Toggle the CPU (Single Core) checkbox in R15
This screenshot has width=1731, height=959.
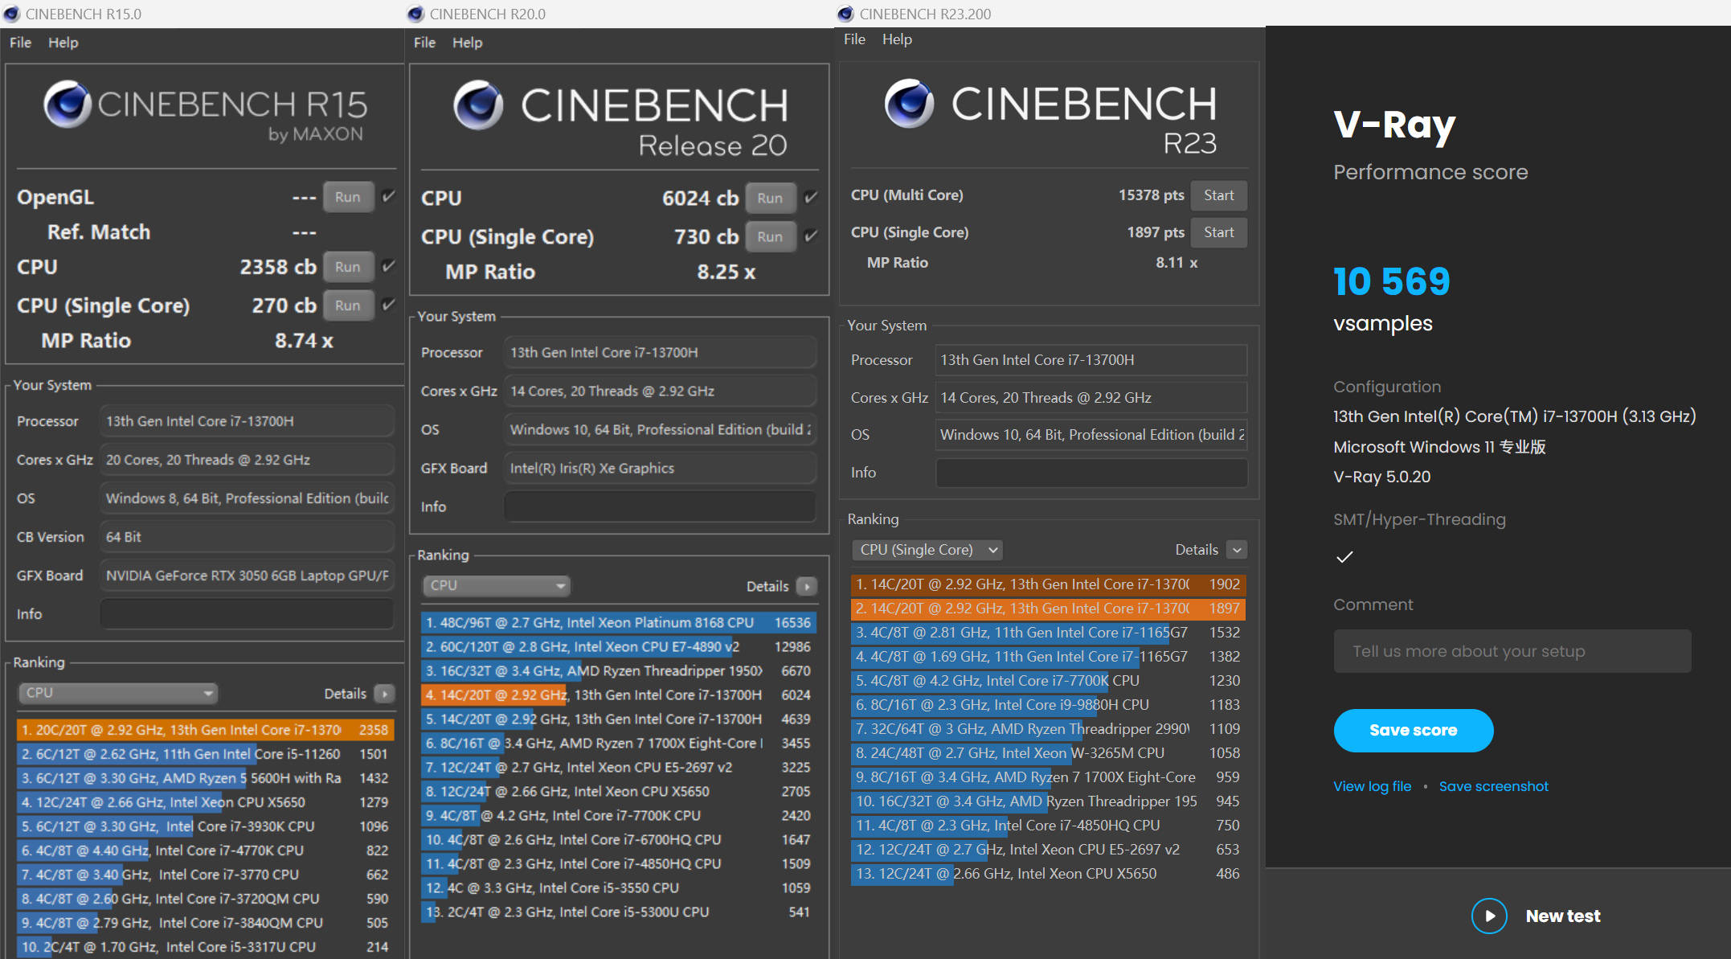tap(388, 305)
